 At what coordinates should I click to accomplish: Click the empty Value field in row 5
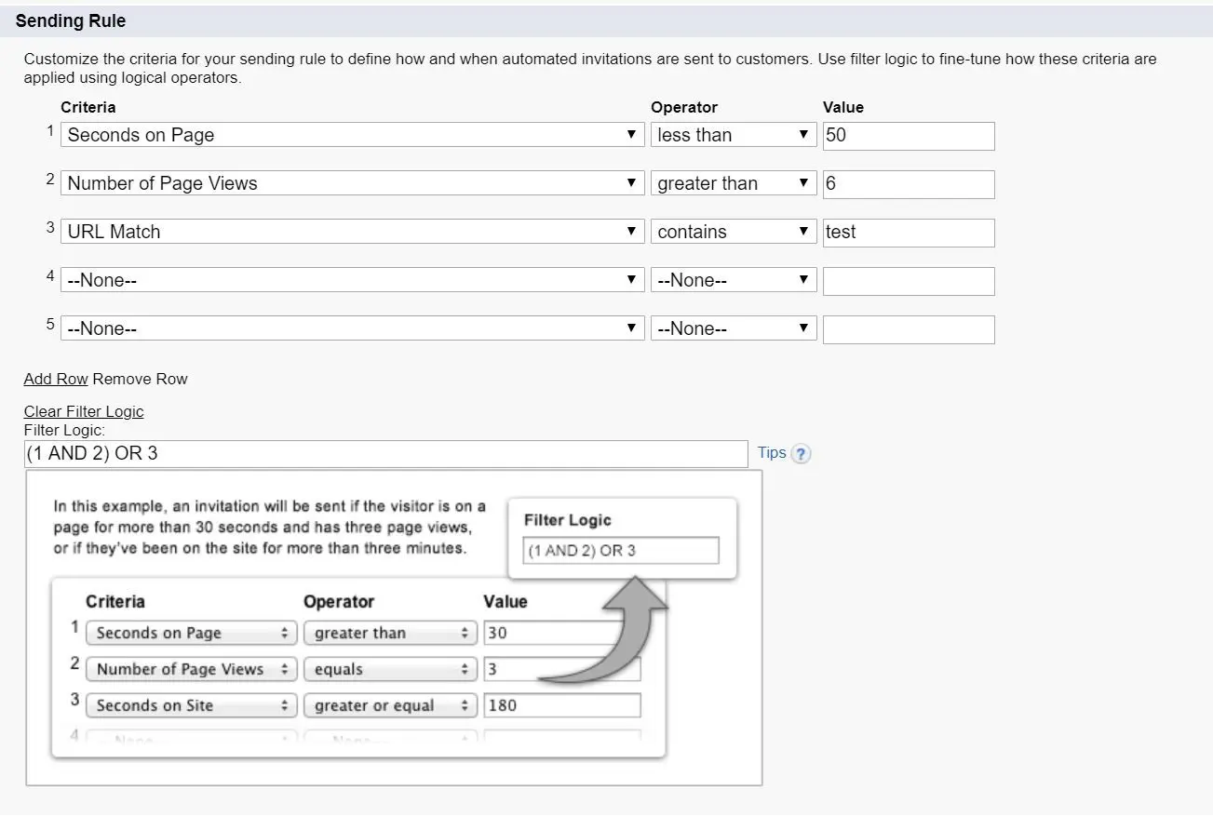pyautogui.click(x=909, y=329)
